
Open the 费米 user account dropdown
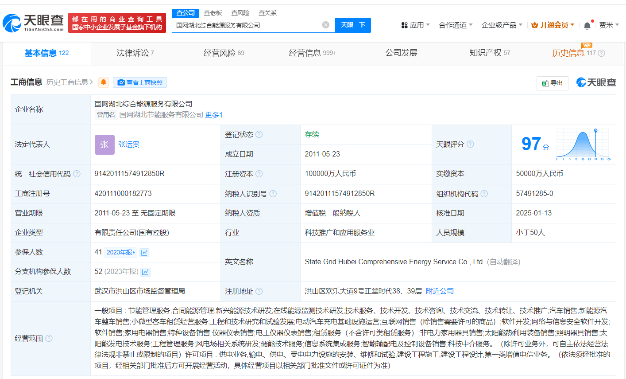[x=609, y=25]
